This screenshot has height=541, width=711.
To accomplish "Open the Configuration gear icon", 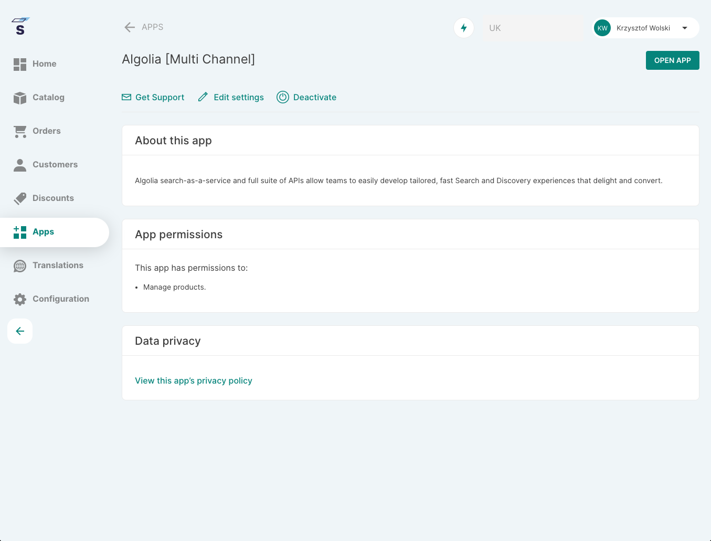I will click(x=20, y=299).
